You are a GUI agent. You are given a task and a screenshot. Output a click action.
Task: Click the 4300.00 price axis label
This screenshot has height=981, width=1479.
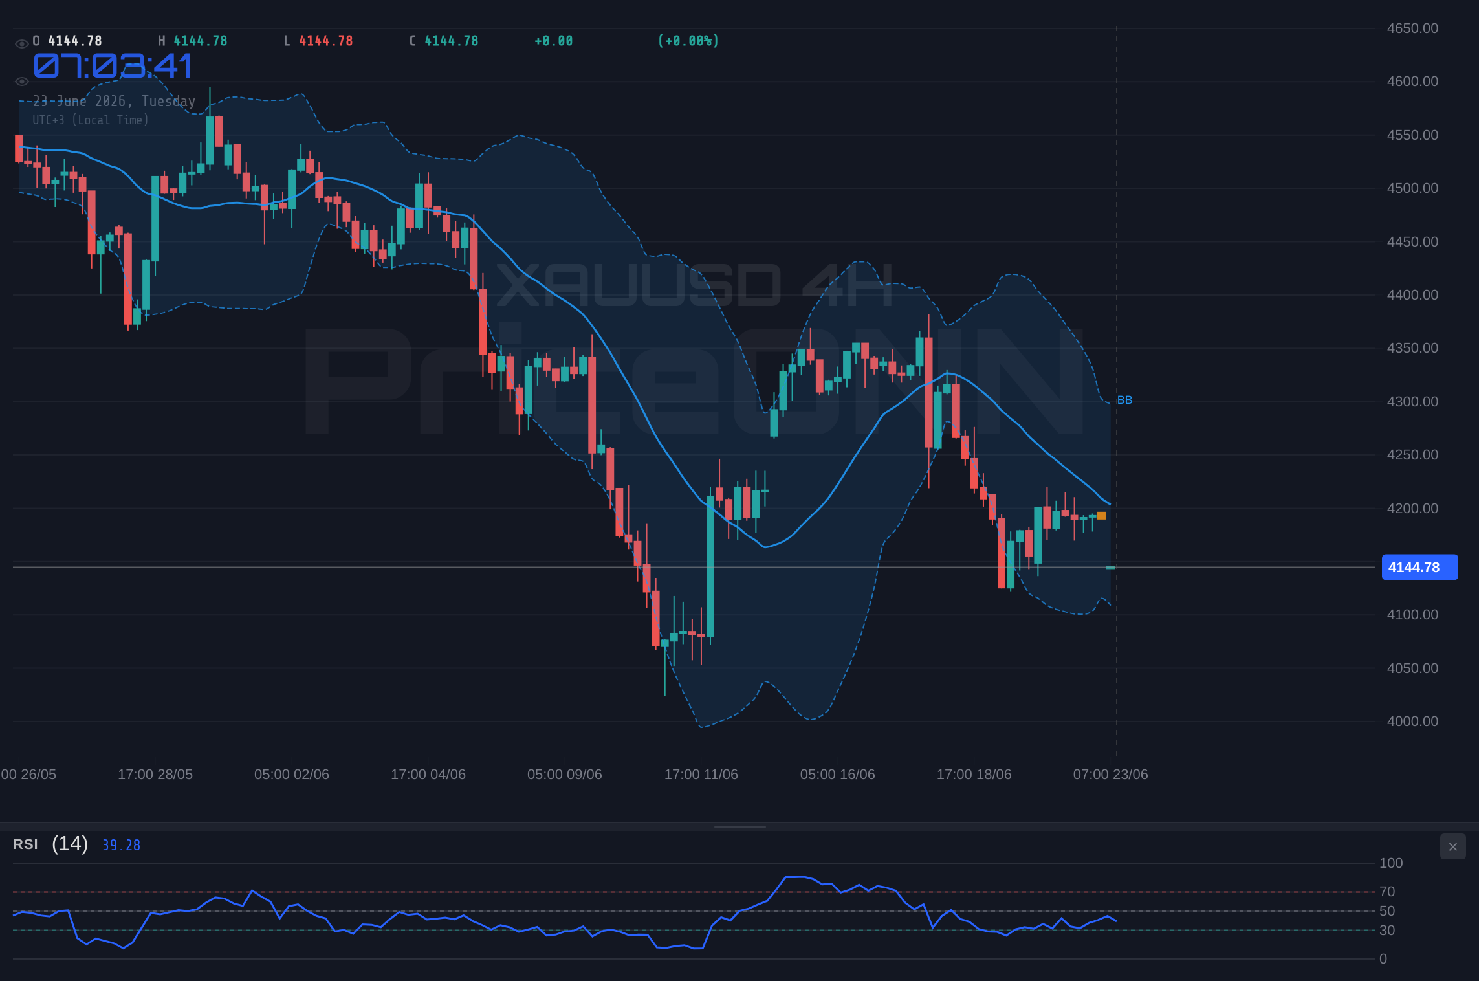pyautogui.click(x=1412, y=402)
